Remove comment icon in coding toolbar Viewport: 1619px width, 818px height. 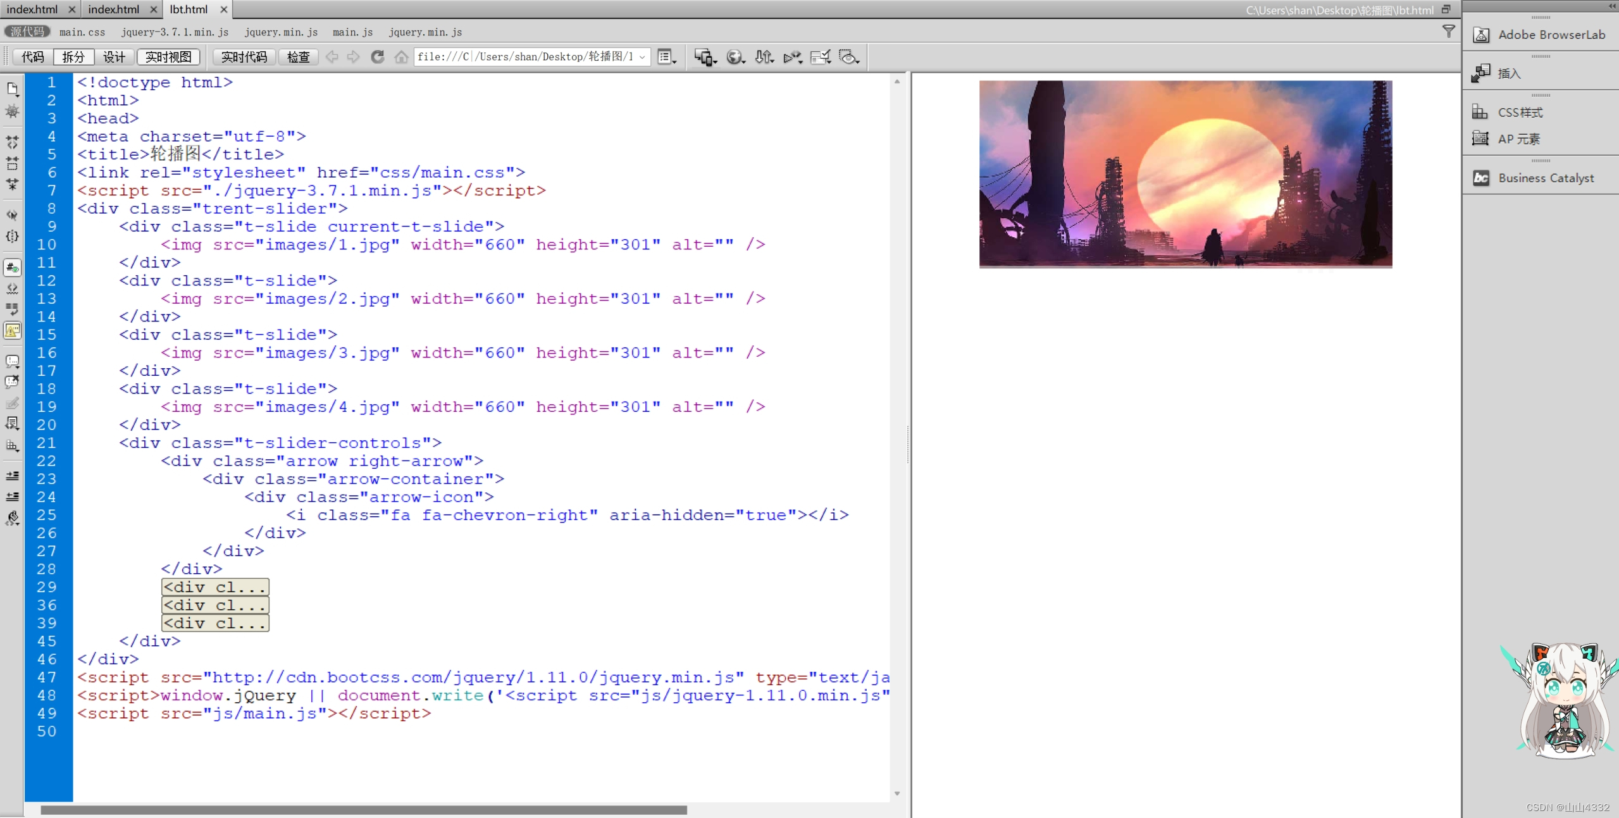point(12,382)
